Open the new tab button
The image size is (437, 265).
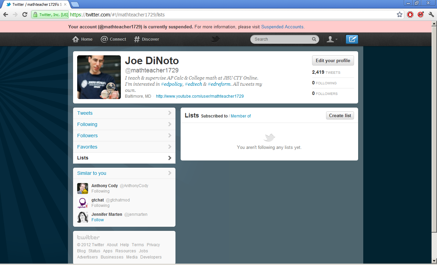(75, 4)
